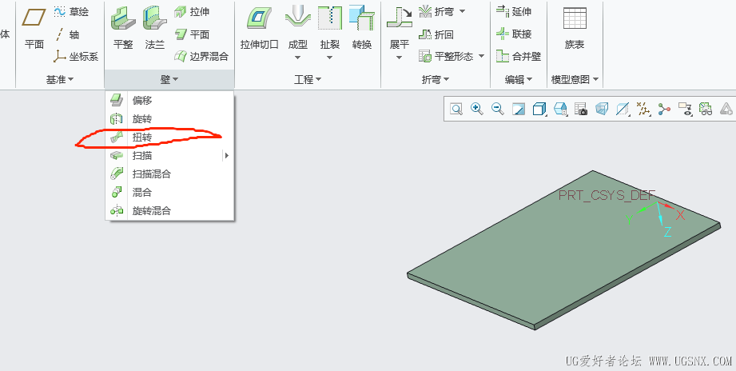Image resolution: width=736 pixels, height=371 pixels.
Task: Click the 拉伸 wall tool
Action: tap(192, 12)
